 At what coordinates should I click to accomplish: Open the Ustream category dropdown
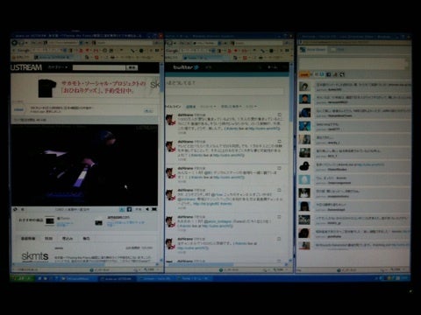click(58, 67)
